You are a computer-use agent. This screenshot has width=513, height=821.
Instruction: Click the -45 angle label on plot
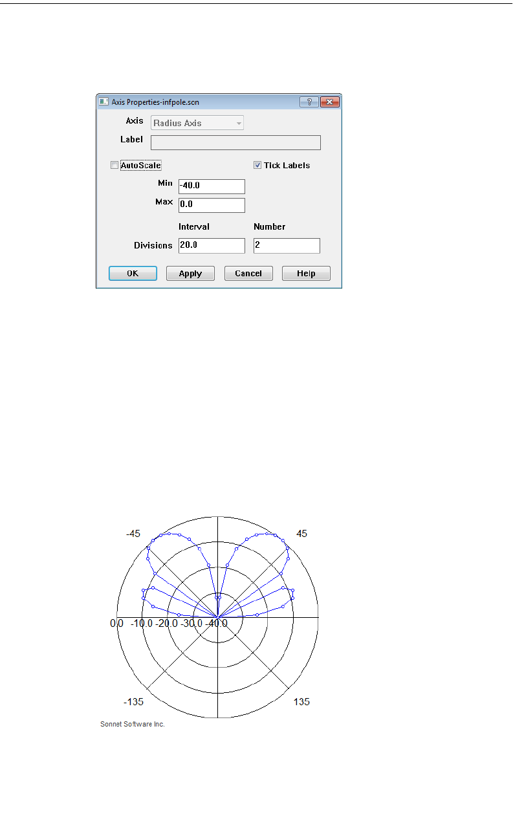pos(133,534)
